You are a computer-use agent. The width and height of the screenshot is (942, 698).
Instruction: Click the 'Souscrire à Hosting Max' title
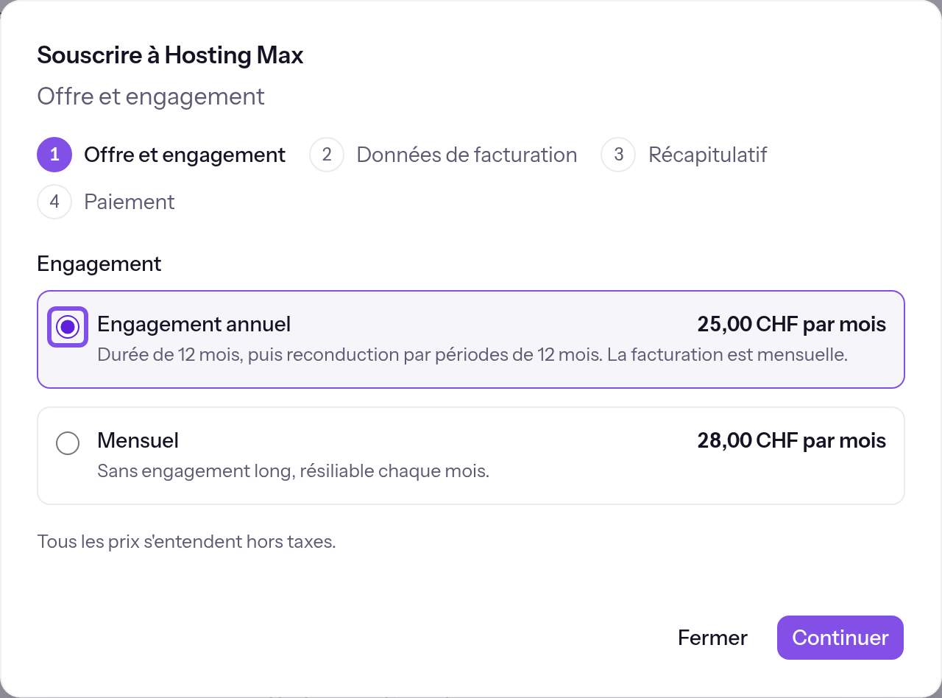point(170,55)
